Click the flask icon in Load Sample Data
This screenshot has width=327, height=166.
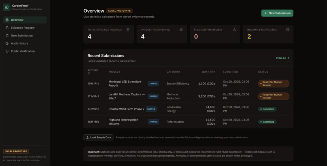click(x=87, y=138)
